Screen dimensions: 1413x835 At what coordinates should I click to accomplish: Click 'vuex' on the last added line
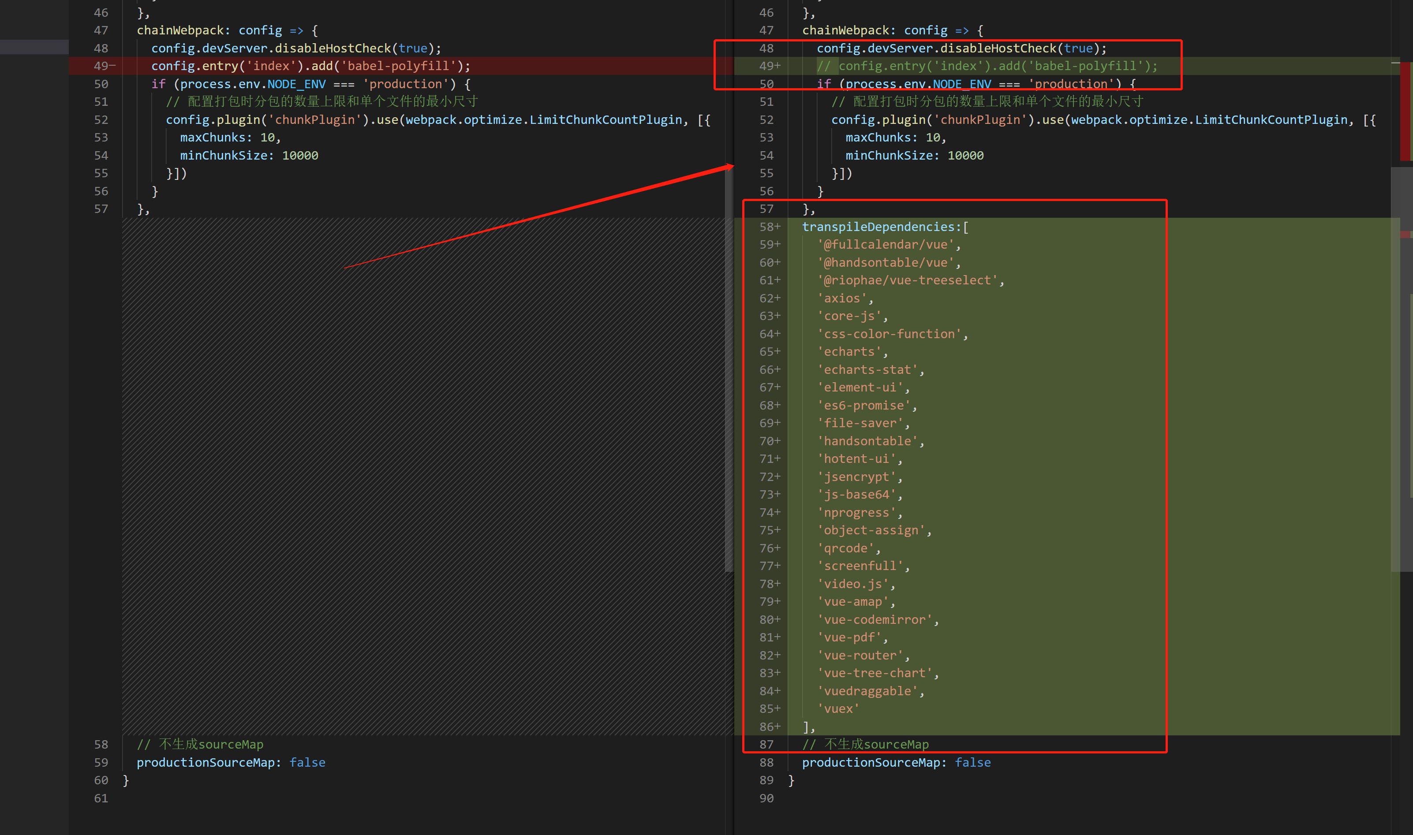click(x=838, y=709)
